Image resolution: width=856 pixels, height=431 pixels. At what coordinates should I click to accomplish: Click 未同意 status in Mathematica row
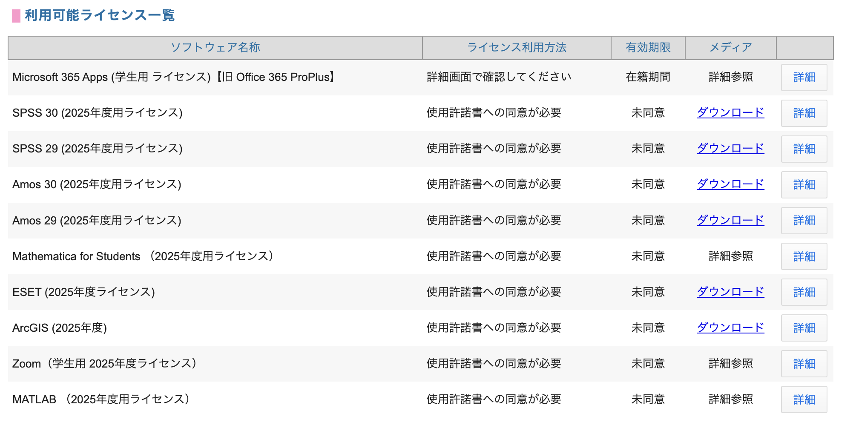click(x=648, y=256)
